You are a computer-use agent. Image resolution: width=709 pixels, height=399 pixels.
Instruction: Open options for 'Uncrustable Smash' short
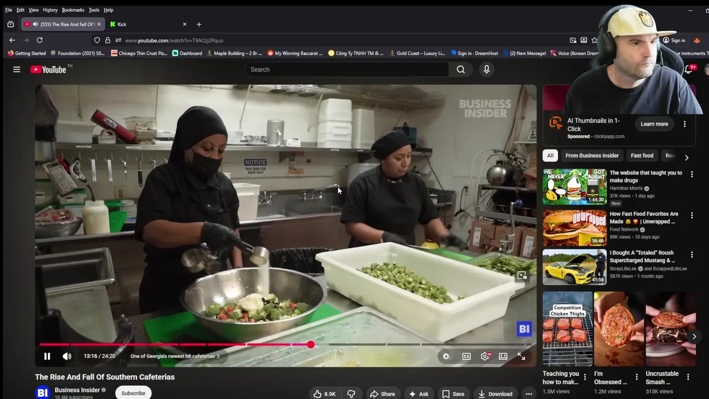click(x=688, y=377)
